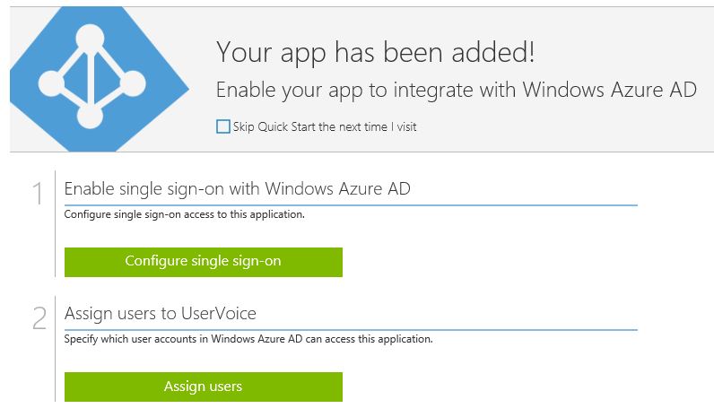The width and height of the screenshot is (714, 417).
Task: Click the left circle node in Azure AD logo
Action: click(52, 83)
